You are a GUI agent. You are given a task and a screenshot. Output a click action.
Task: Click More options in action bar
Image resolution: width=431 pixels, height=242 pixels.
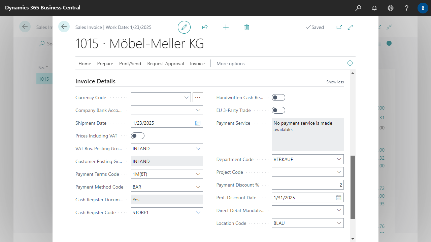[x=230, y=64]
